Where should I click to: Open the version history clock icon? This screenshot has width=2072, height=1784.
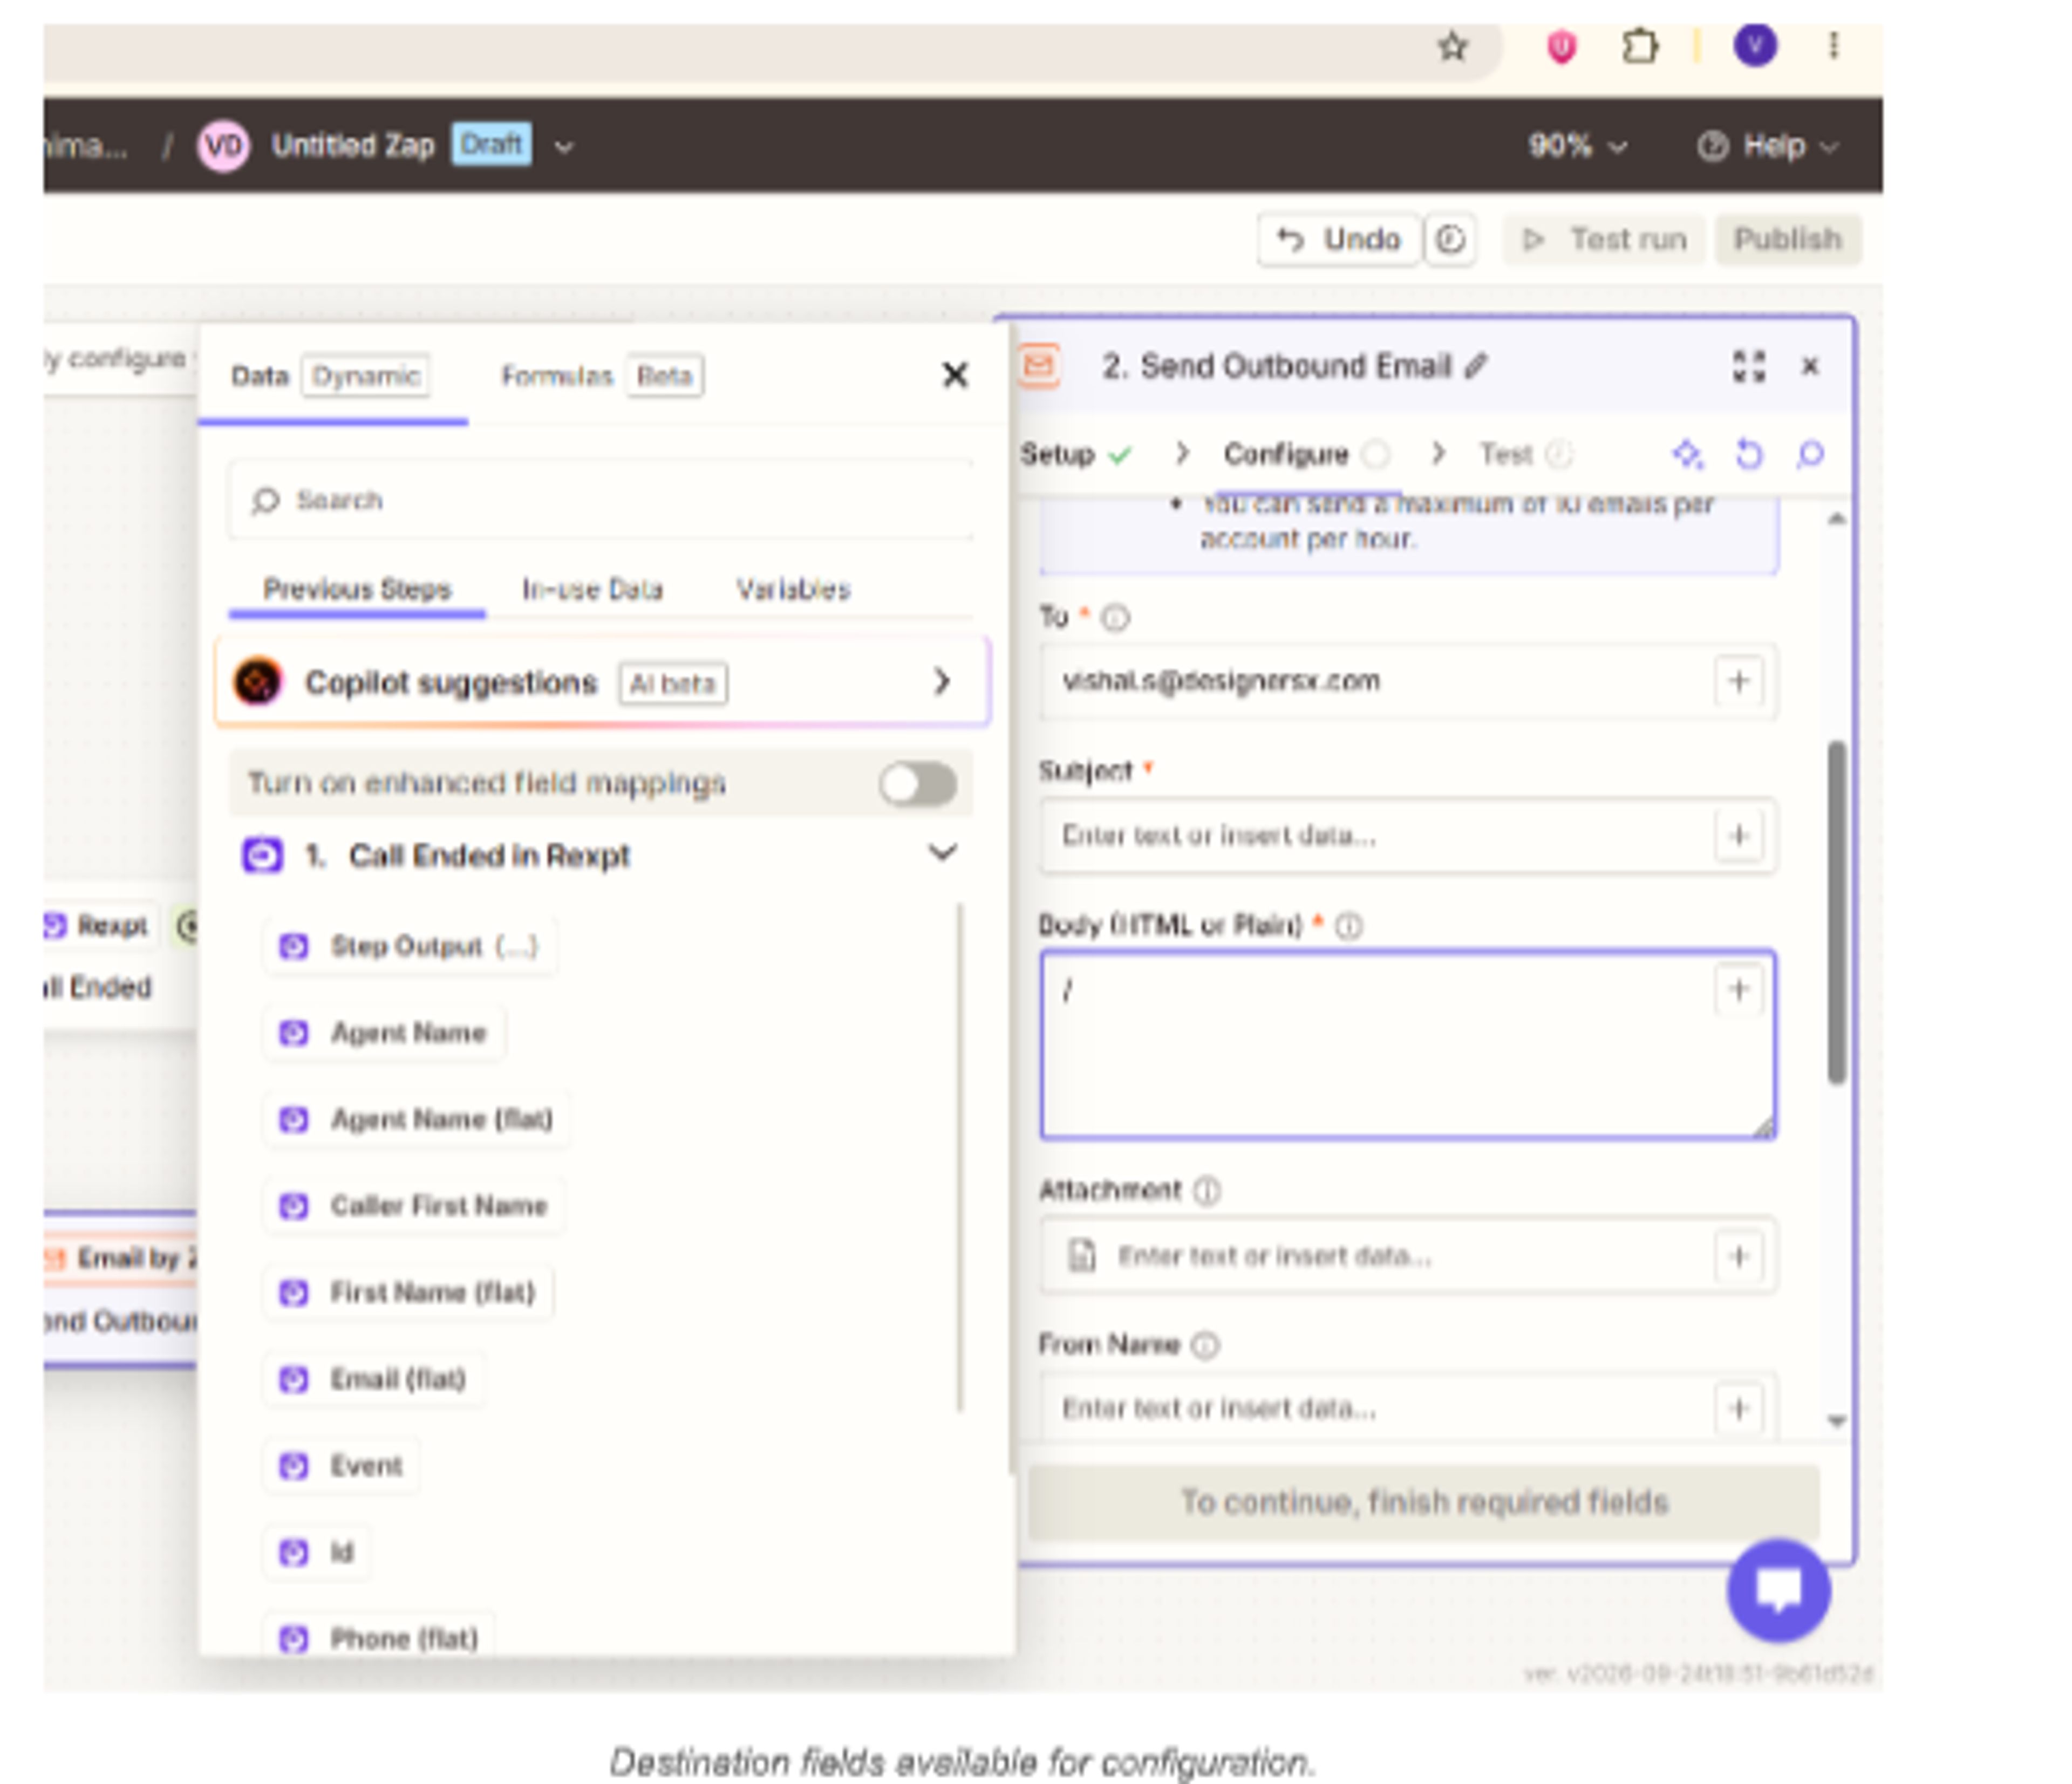[x=1450, y=239]
